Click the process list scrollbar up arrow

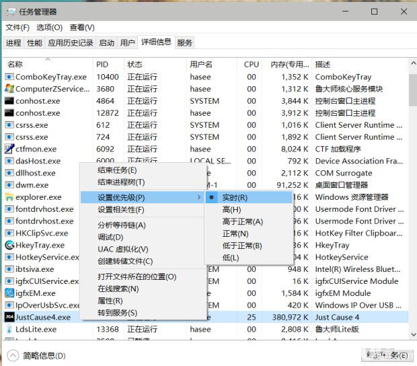[x=413, y=63]
